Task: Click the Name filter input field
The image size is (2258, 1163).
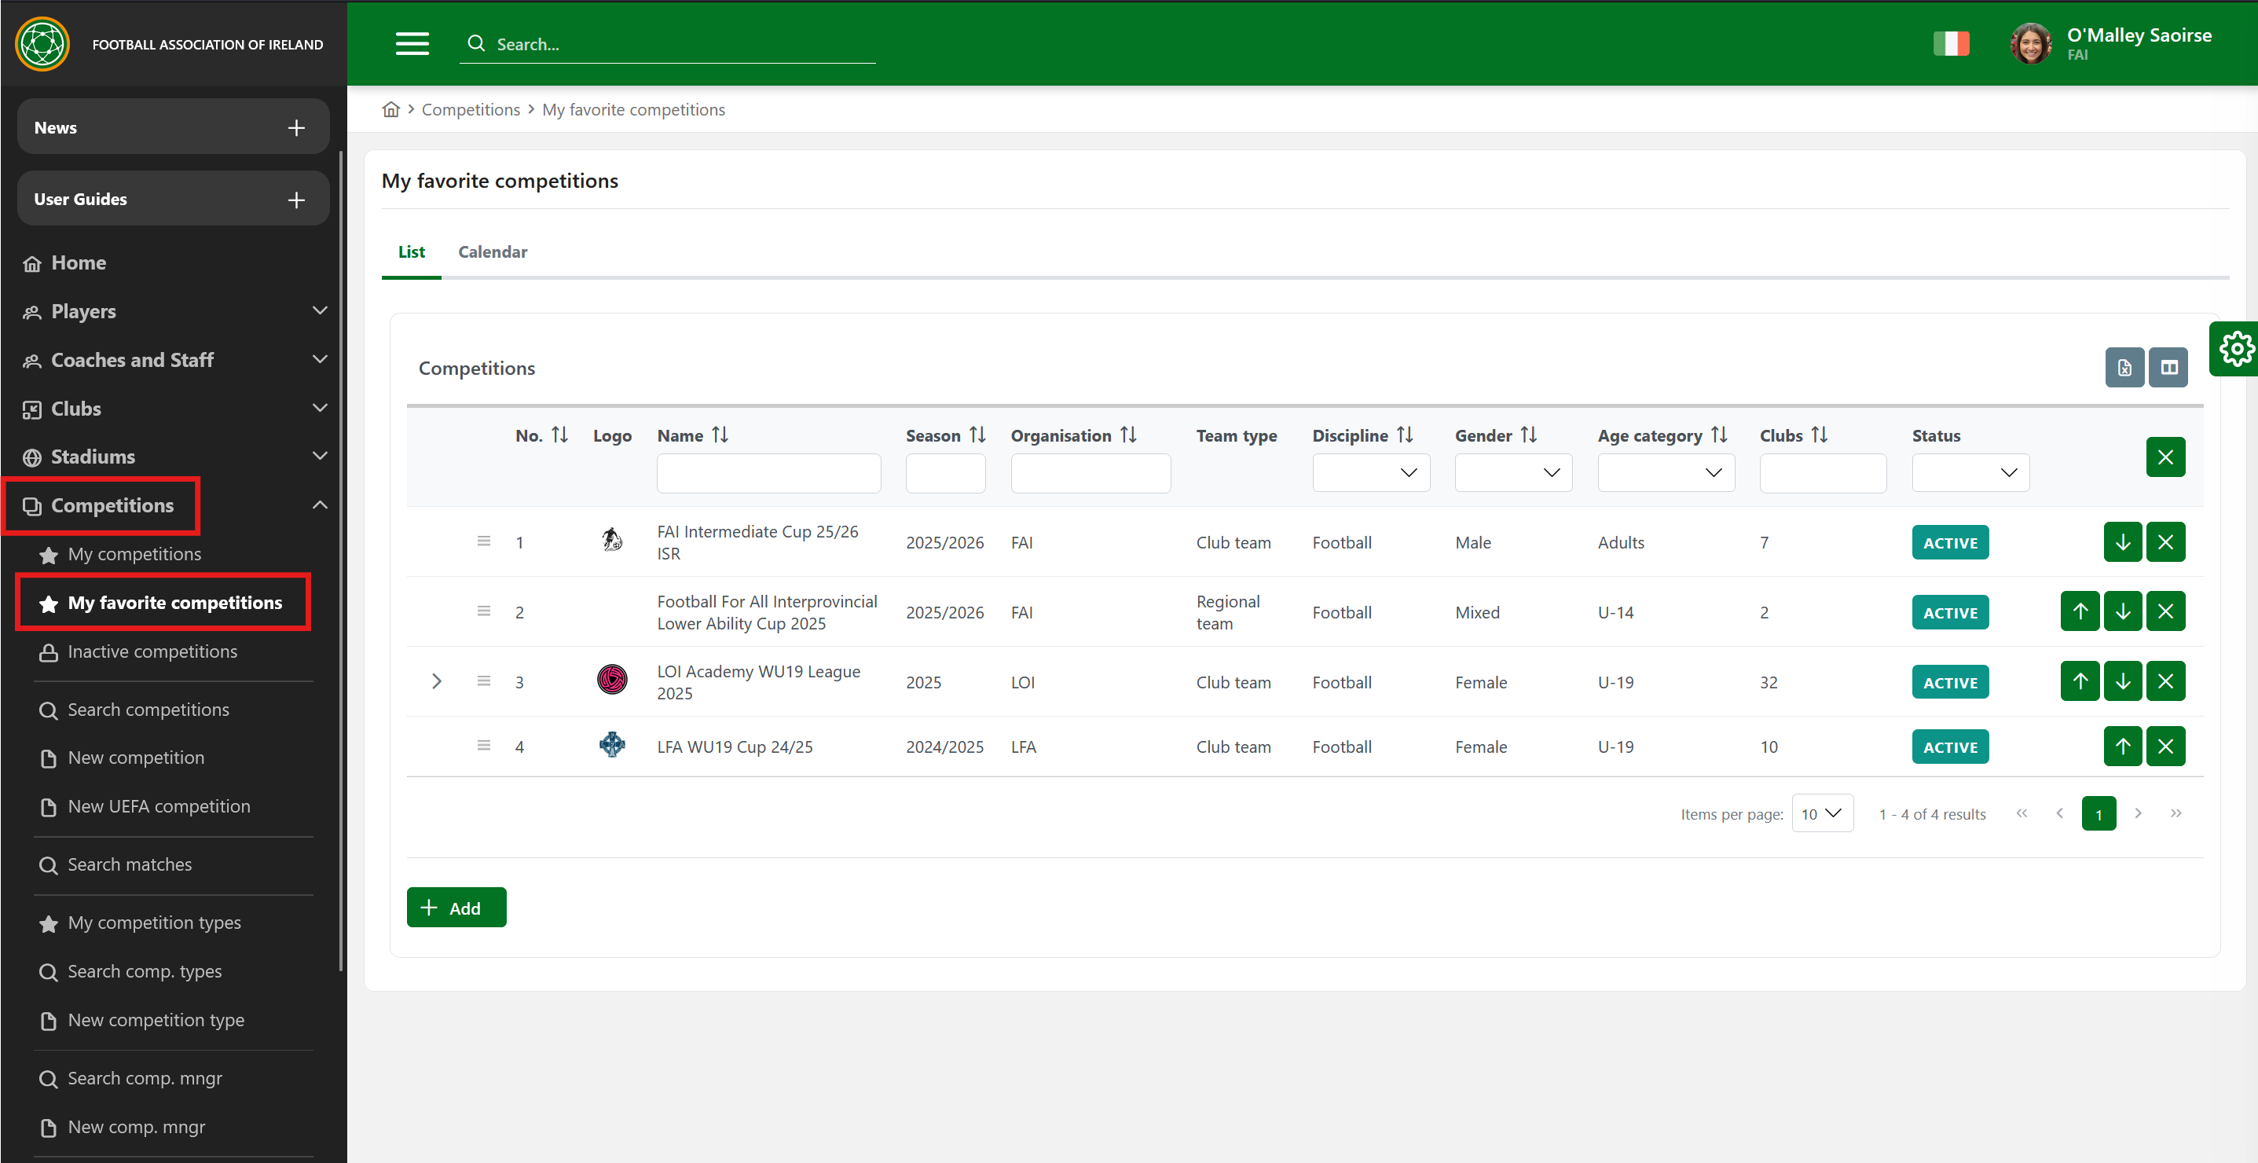Action: coord(768,472)
